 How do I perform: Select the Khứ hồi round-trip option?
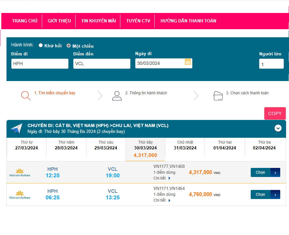click(x=41, y=45)
